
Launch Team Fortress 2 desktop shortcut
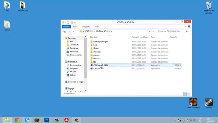click(193, 103)
